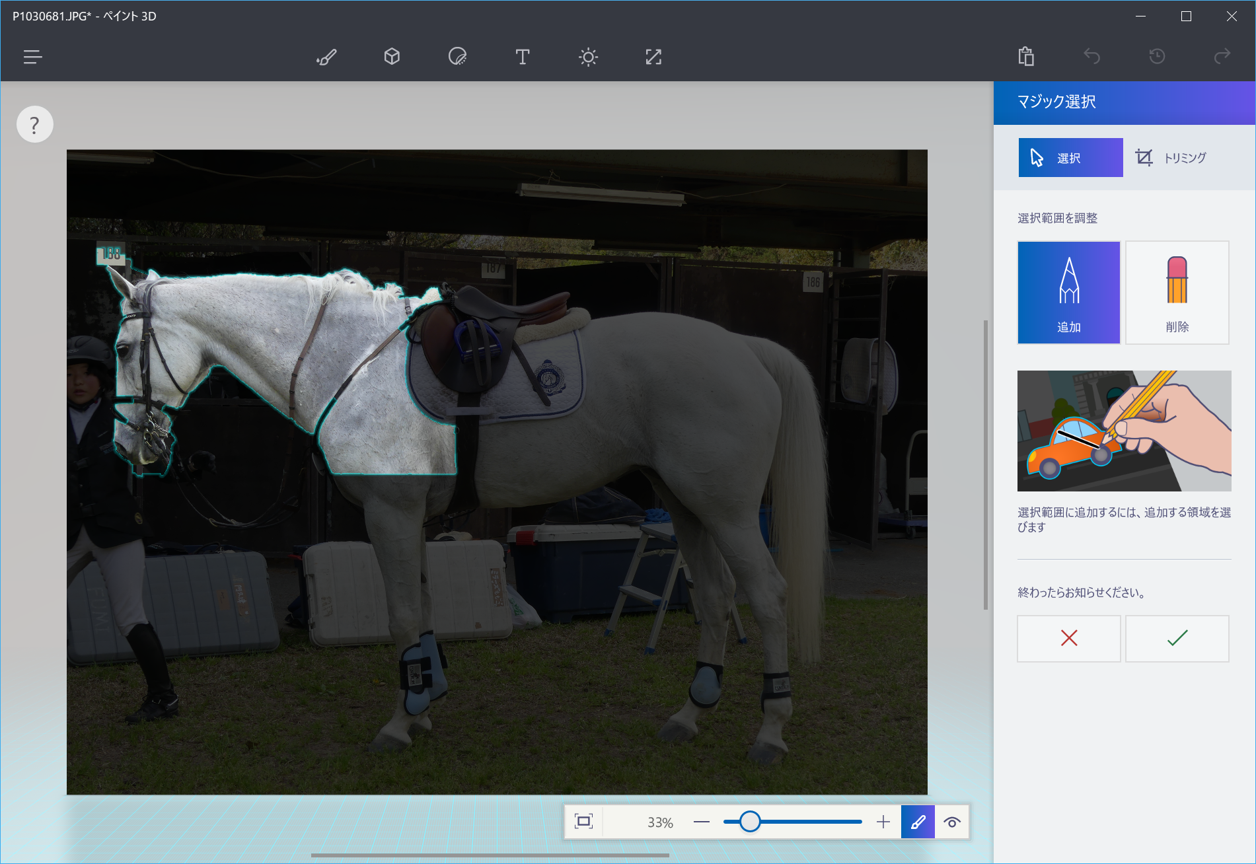Open the Effects sun icon
Screen dimensions: 1256x864
(588, 57)
